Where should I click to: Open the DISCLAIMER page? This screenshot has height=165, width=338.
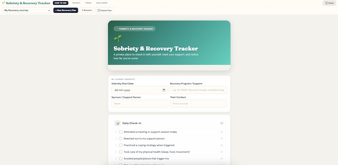(102, 3)
